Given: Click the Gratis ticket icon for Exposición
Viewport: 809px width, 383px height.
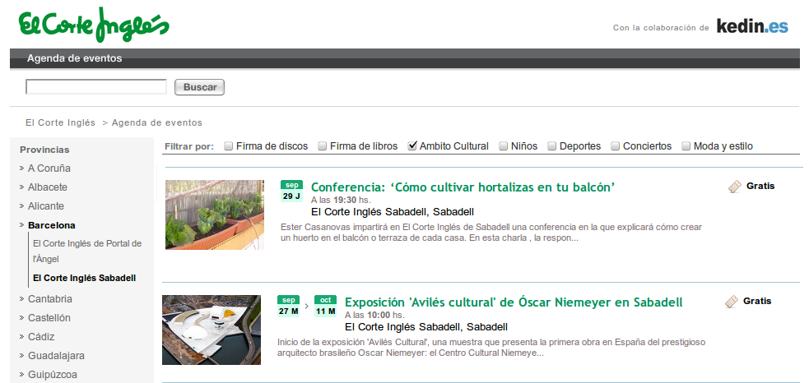Looking at the screenshot, I should (732, 302).
